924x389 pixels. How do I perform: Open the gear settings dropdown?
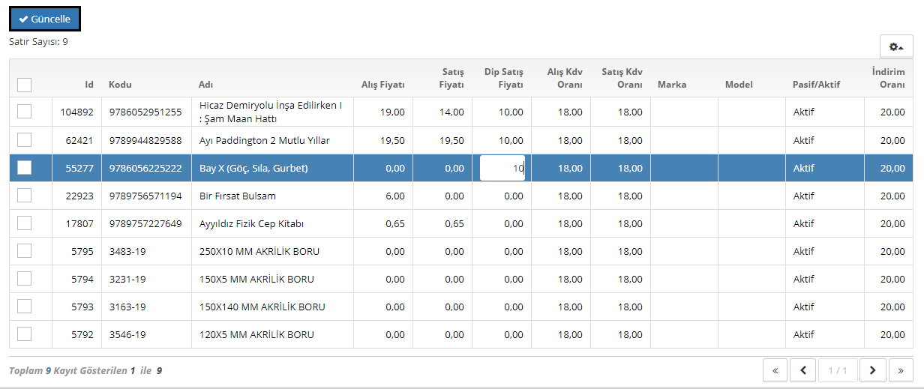tap(895, 46)
